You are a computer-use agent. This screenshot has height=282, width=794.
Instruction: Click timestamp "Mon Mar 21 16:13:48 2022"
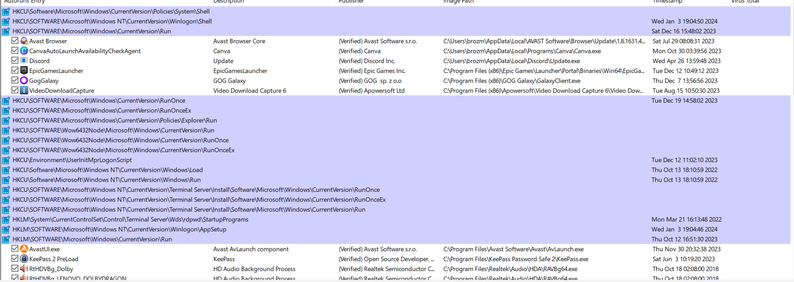pos(686,219)
